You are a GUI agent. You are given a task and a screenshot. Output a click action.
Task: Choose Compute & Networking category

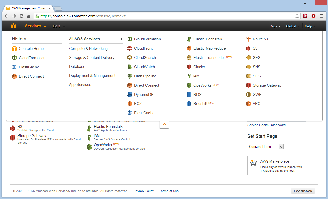[88, 49]
